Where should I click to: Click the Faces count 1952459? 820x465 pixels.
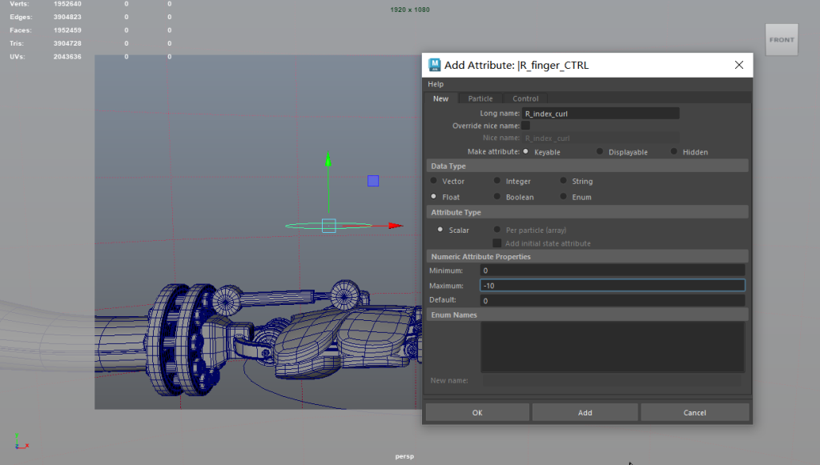click(67, 30)
